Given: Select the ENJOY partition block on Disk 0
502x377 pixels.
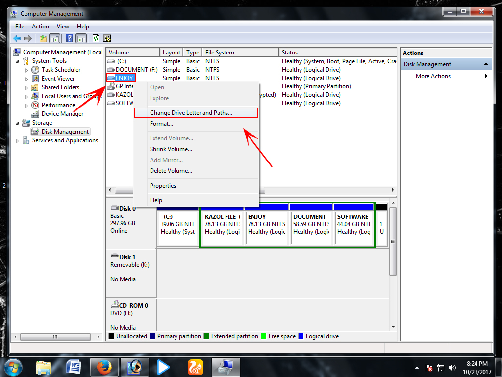Looking at the screenshot, I should point(267,225).
